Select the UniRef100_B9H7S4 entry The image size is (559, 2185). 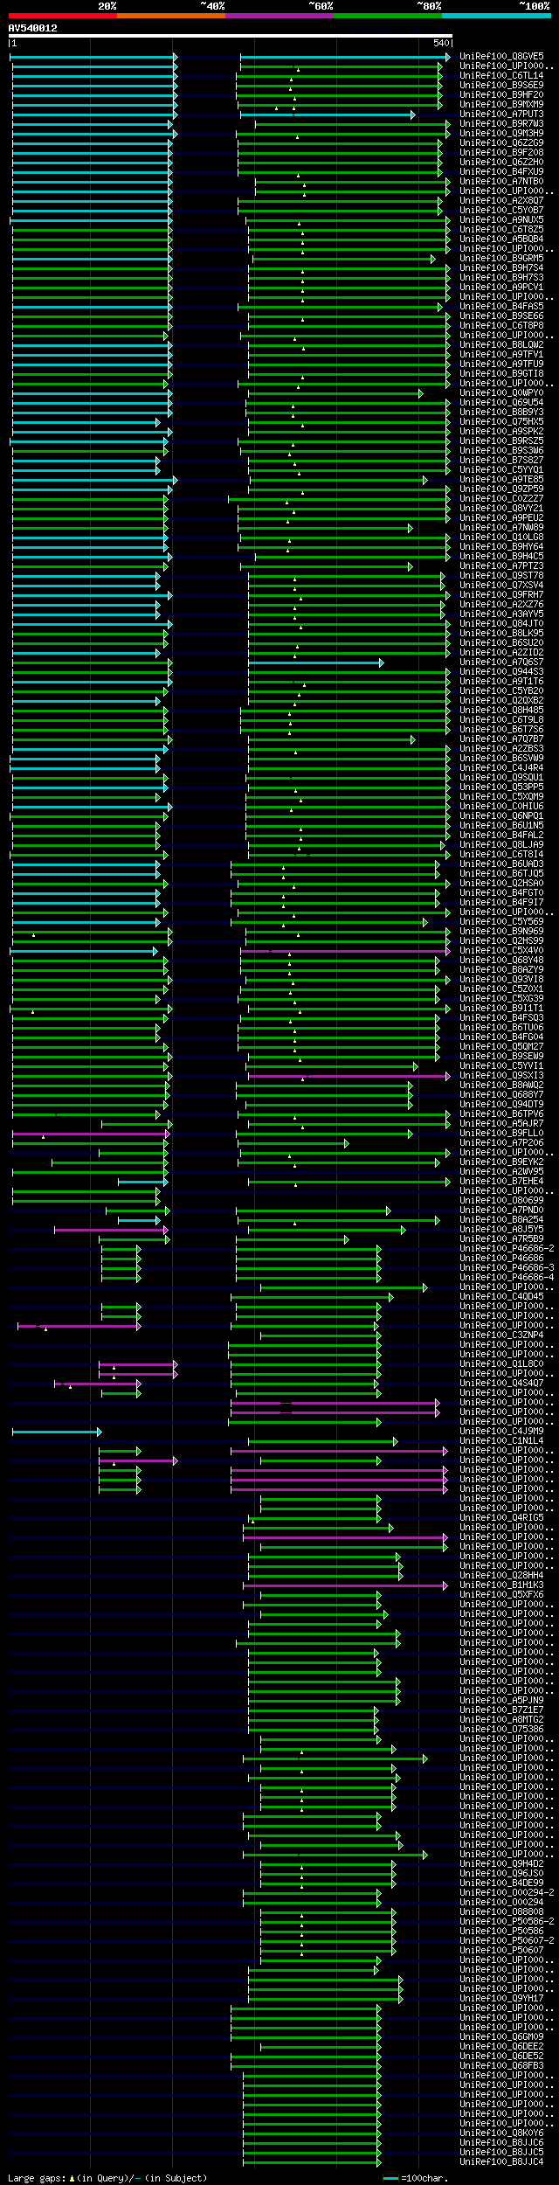[501, 267]
